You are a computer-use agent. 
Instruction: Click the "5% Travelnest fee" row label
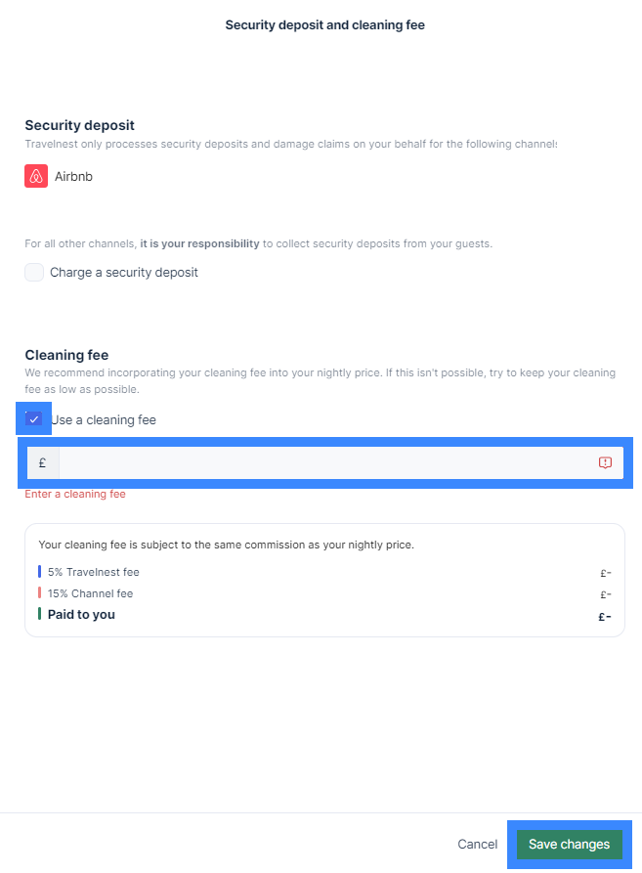pos(94,572)
